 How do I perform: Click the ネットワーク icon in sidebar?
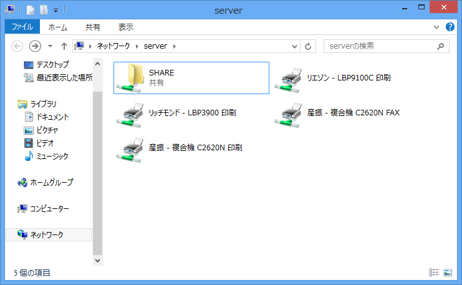(22, 234)
